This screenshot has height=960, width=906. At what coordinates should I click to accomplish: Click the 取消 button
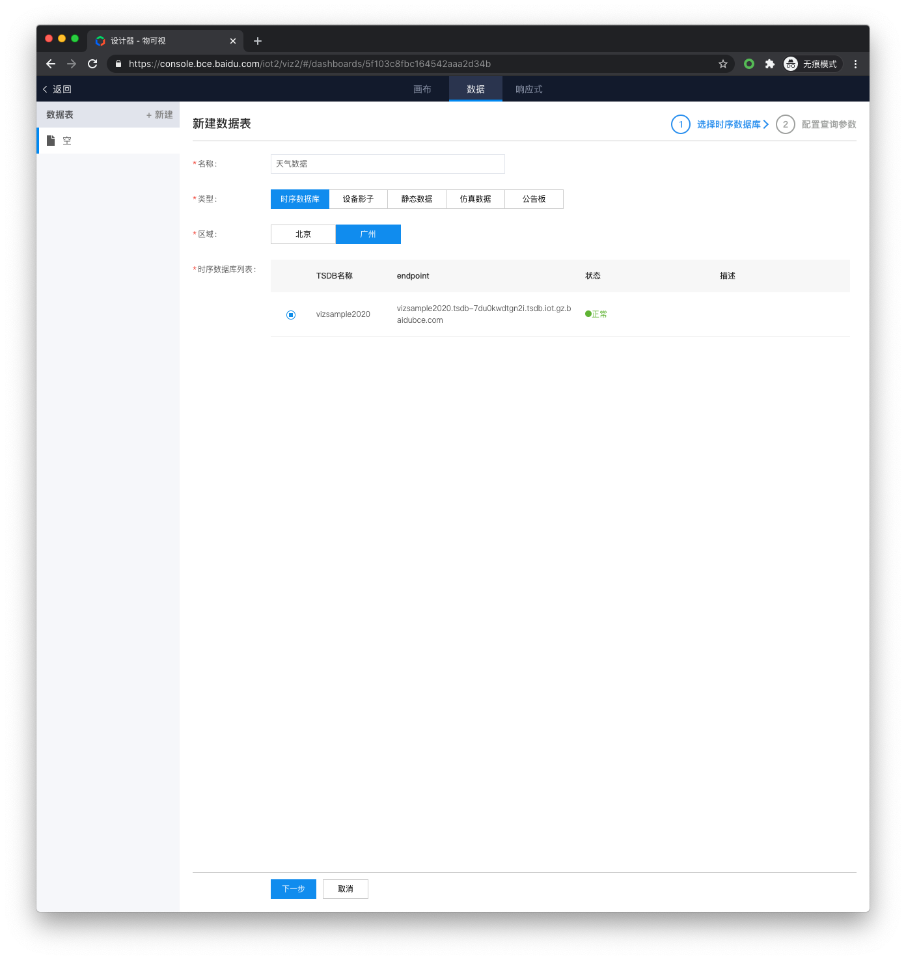click(x=346, y=889)
